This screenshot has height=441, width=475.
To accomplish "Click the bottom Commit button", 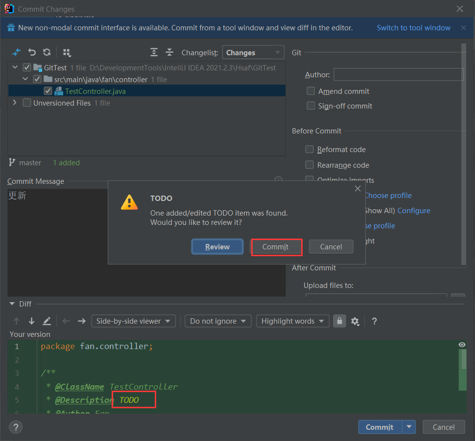I will click(380, 427).
